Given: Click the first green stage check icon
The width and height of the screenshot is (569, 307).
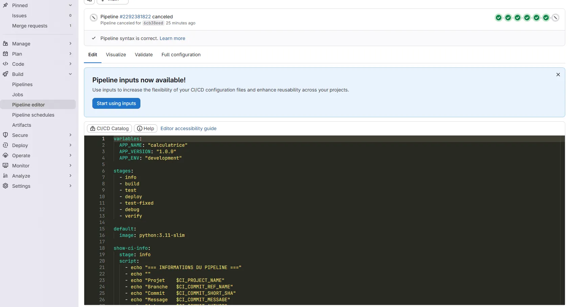Looking at the screenshot, I should tap(498, 18).
